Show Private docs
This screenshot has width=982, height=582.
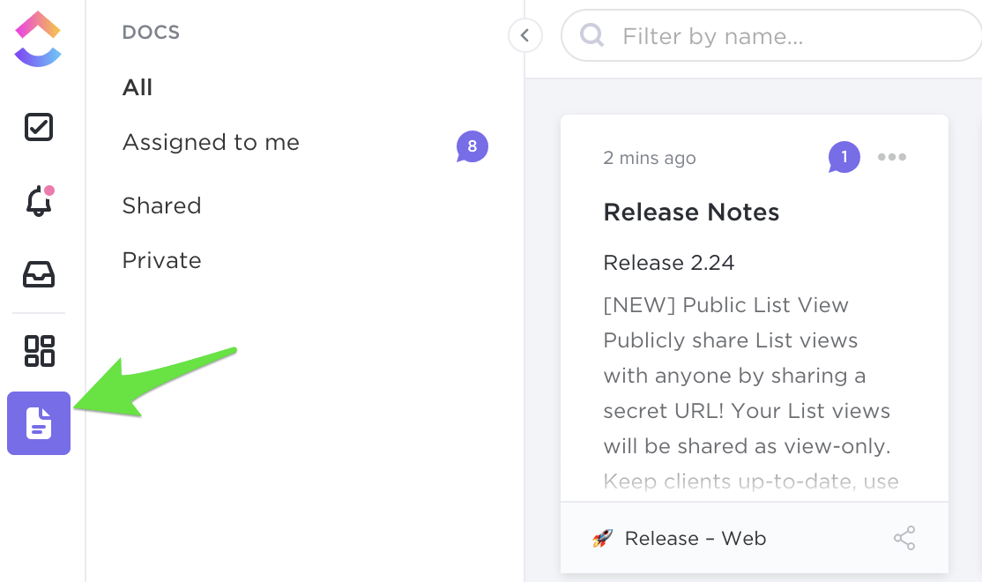coord(161,260)
